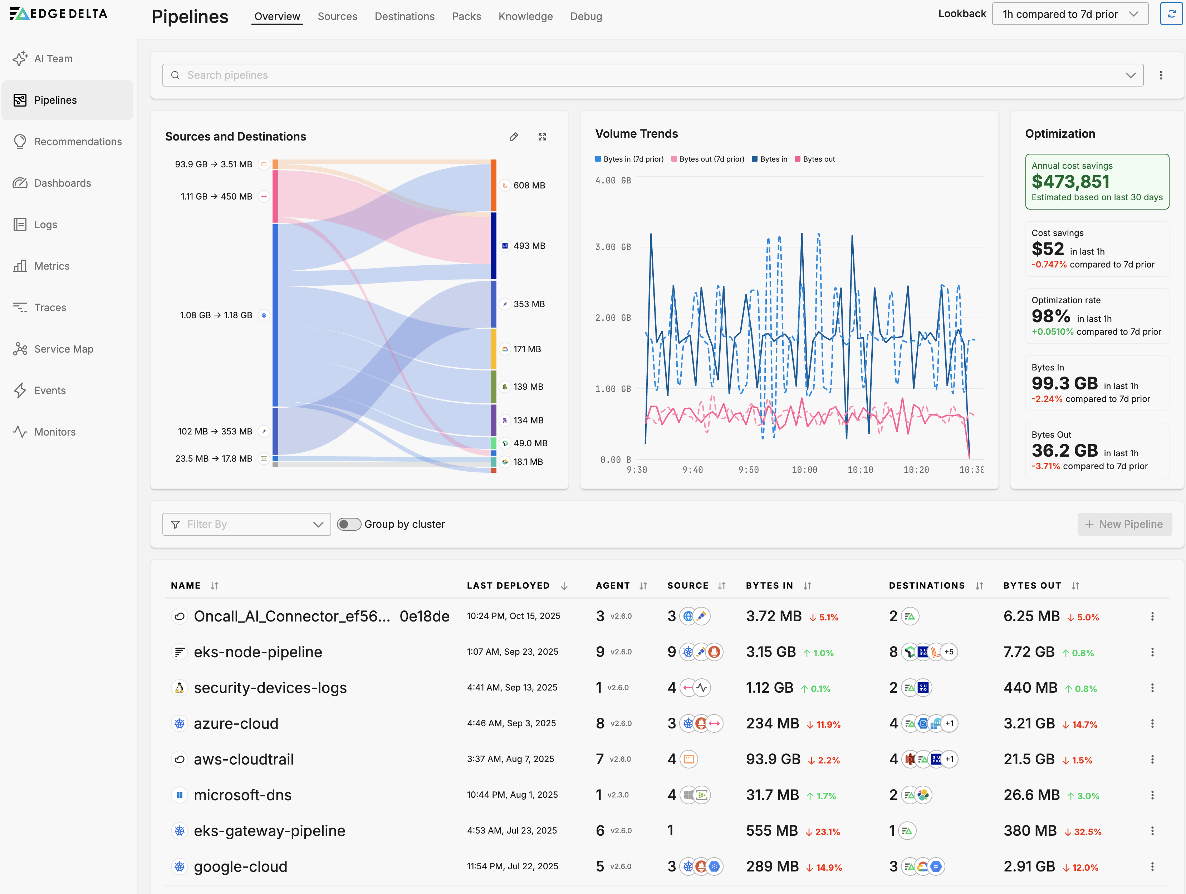Expand Sources and Destinations chart fullscreen
Image resolution: width=1186 pixels, height=894 pixels.
point(542,137)
